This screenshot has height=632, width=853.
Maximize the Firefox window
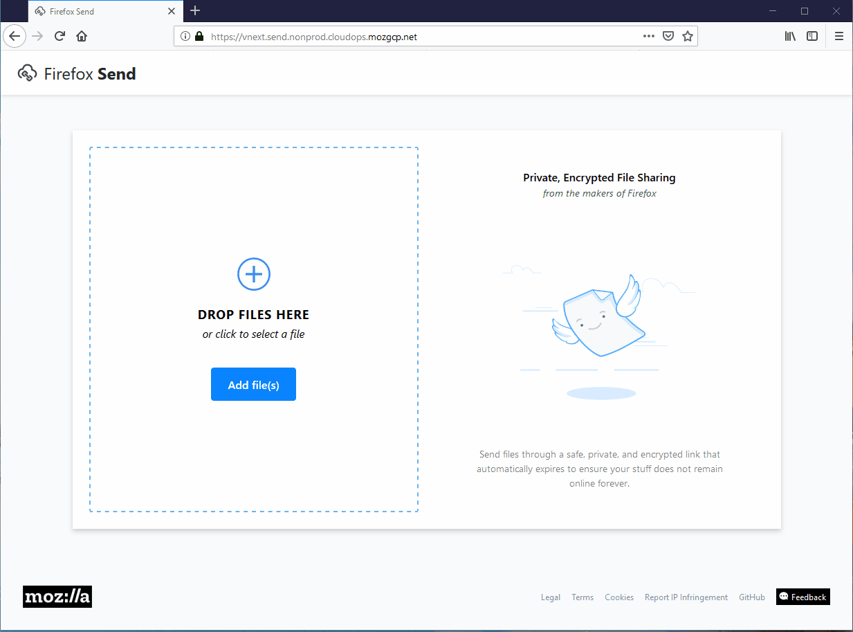coord(805,11)
